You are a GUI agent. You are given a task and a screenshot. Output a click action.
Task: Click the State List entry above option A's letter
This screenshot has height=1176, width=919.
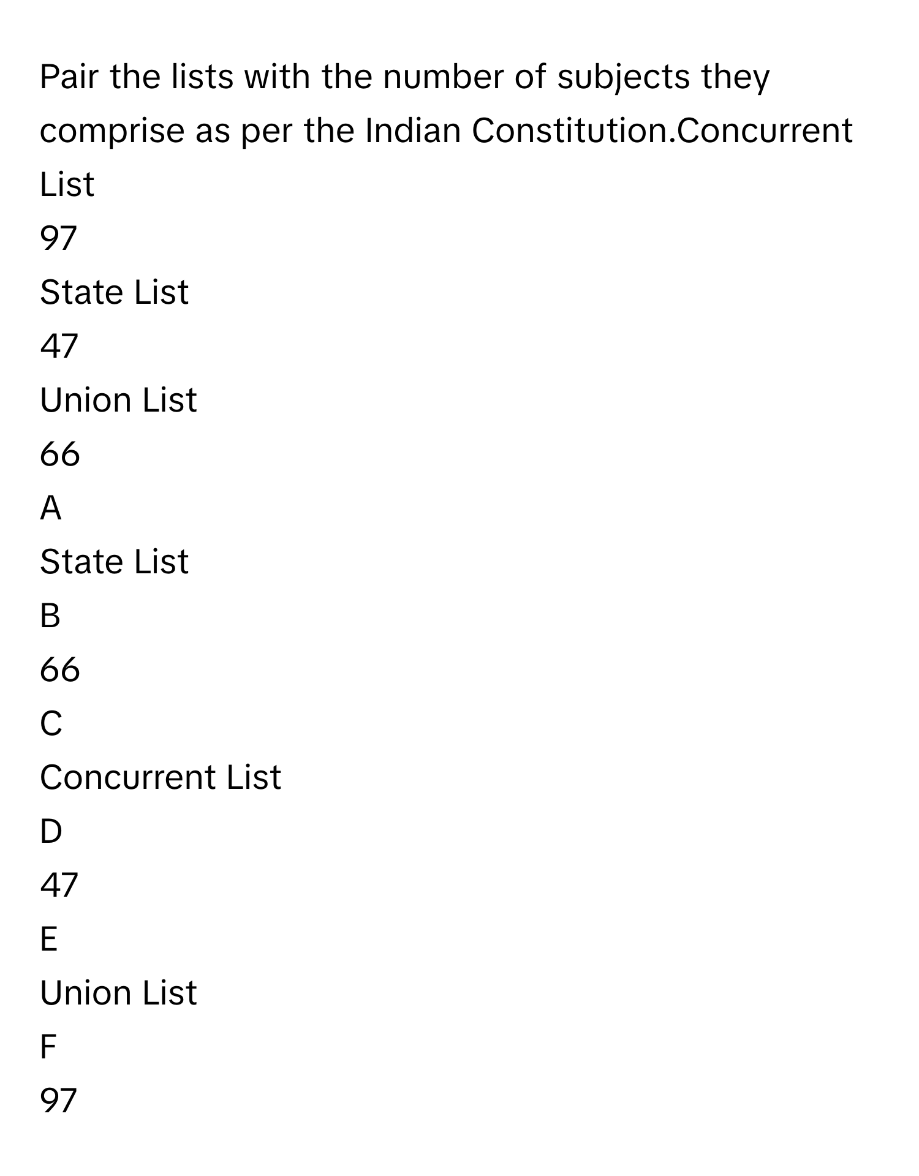click(114, 292)
